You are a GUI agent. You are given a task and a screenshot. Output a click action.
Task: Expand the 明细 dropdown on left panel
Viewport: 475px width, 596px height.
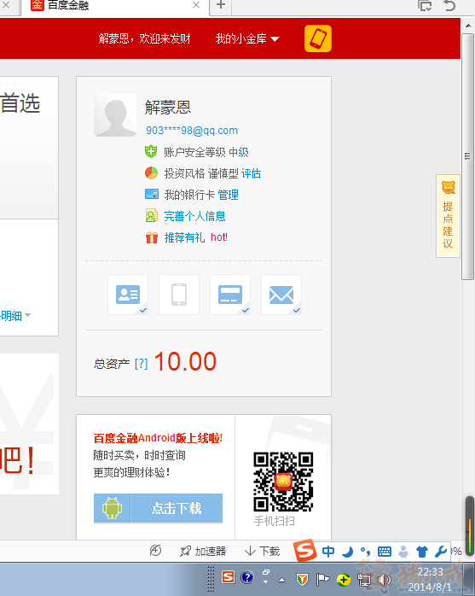pyautogui.click(x=15, y=315)
